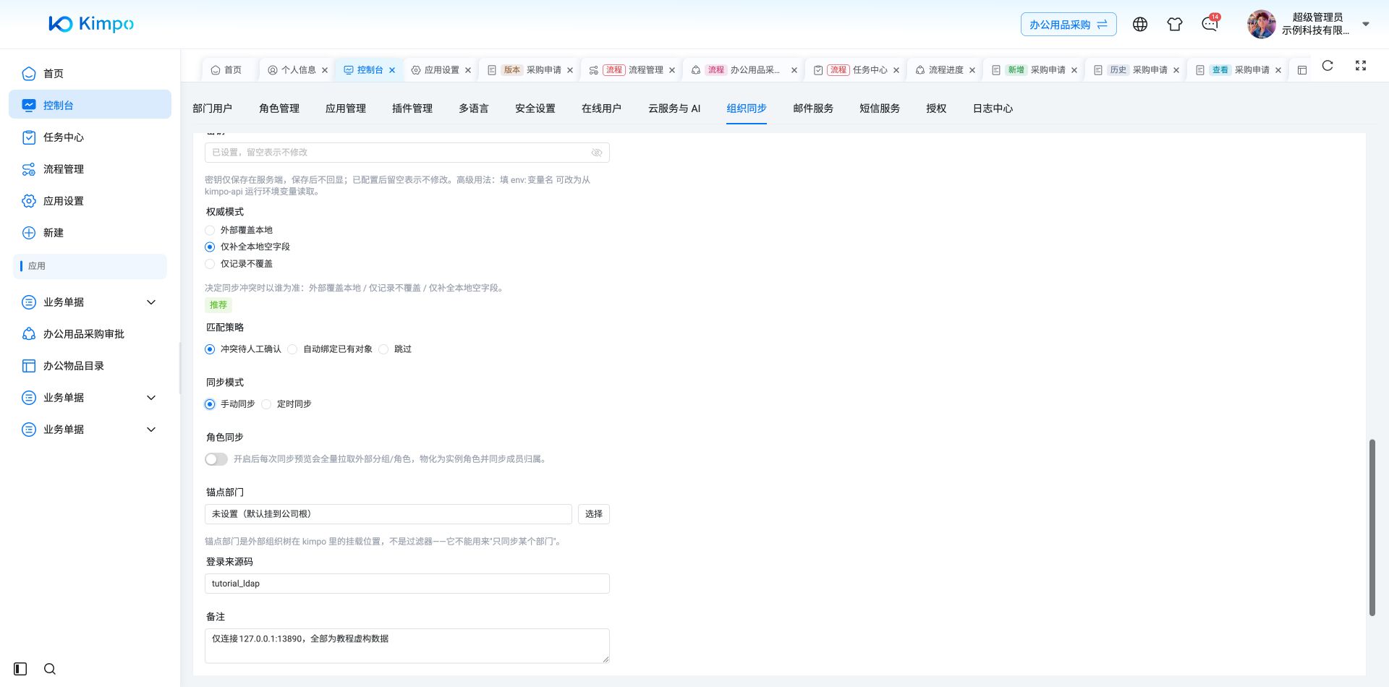Click 新建 in sidebar
1389x687 pixels.
(x=90, y=232)
